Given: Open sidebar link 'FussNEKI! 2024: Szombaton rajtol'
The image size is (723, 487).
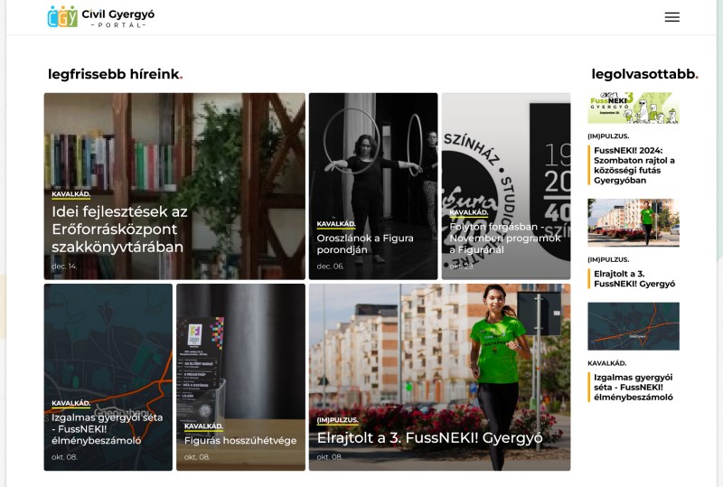Looking at the screenshot, I should click(636, 164).
